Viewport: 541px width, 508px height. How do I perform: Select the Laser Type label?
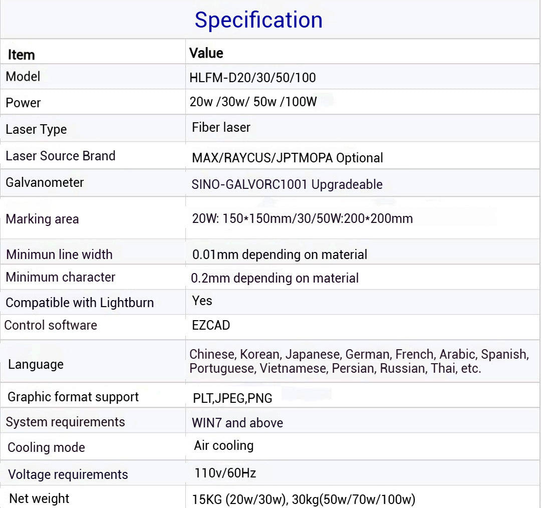36,129
